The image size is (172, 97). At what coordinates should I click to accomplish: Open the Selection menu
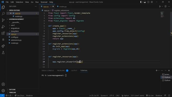click(x=19, y=2)
